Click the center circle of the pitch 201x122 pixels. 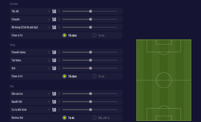pos(164,80)
